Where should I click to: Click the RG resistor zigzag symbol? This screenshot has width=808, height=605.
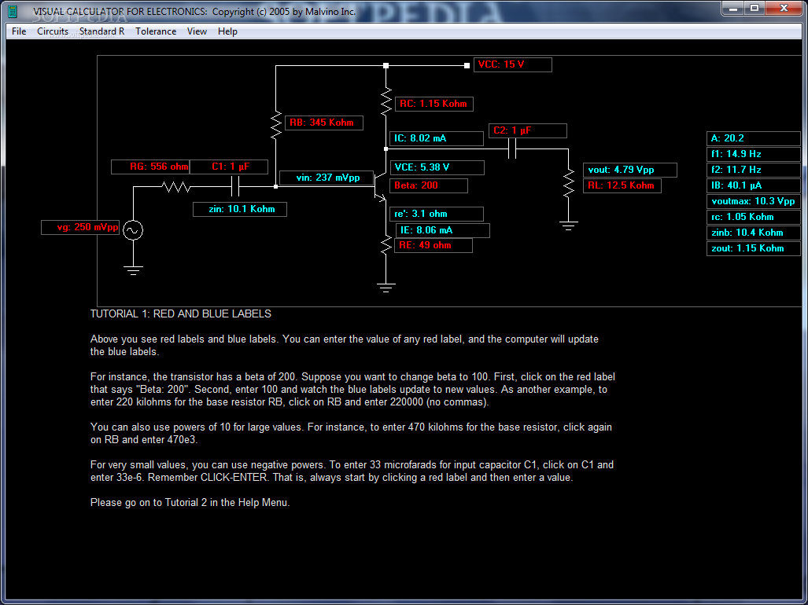click(176, 187)
